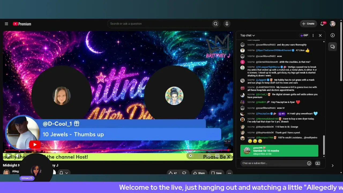
Task: Pause the stream using the pill pause button
Action: pyautogui.click(x=191, y=155)
